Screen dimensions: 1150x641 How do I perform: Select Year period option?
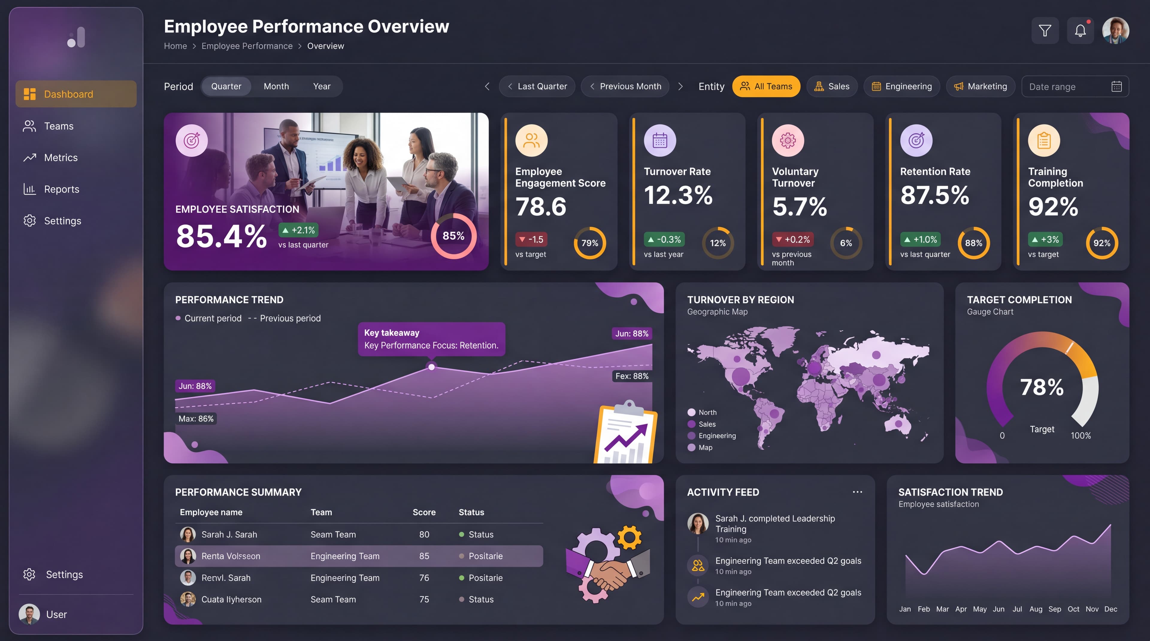tap(322, 86)
